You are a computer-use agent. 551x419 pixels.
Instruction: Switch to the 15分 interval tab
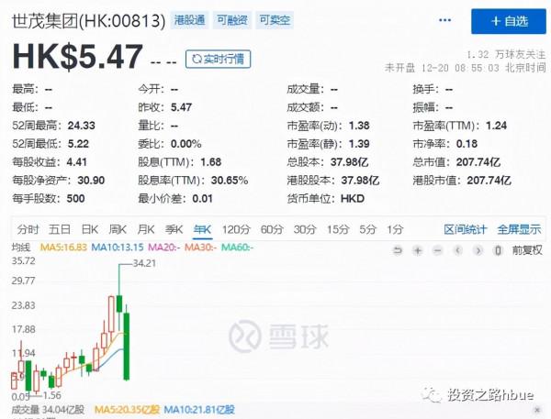click(338, 229)
